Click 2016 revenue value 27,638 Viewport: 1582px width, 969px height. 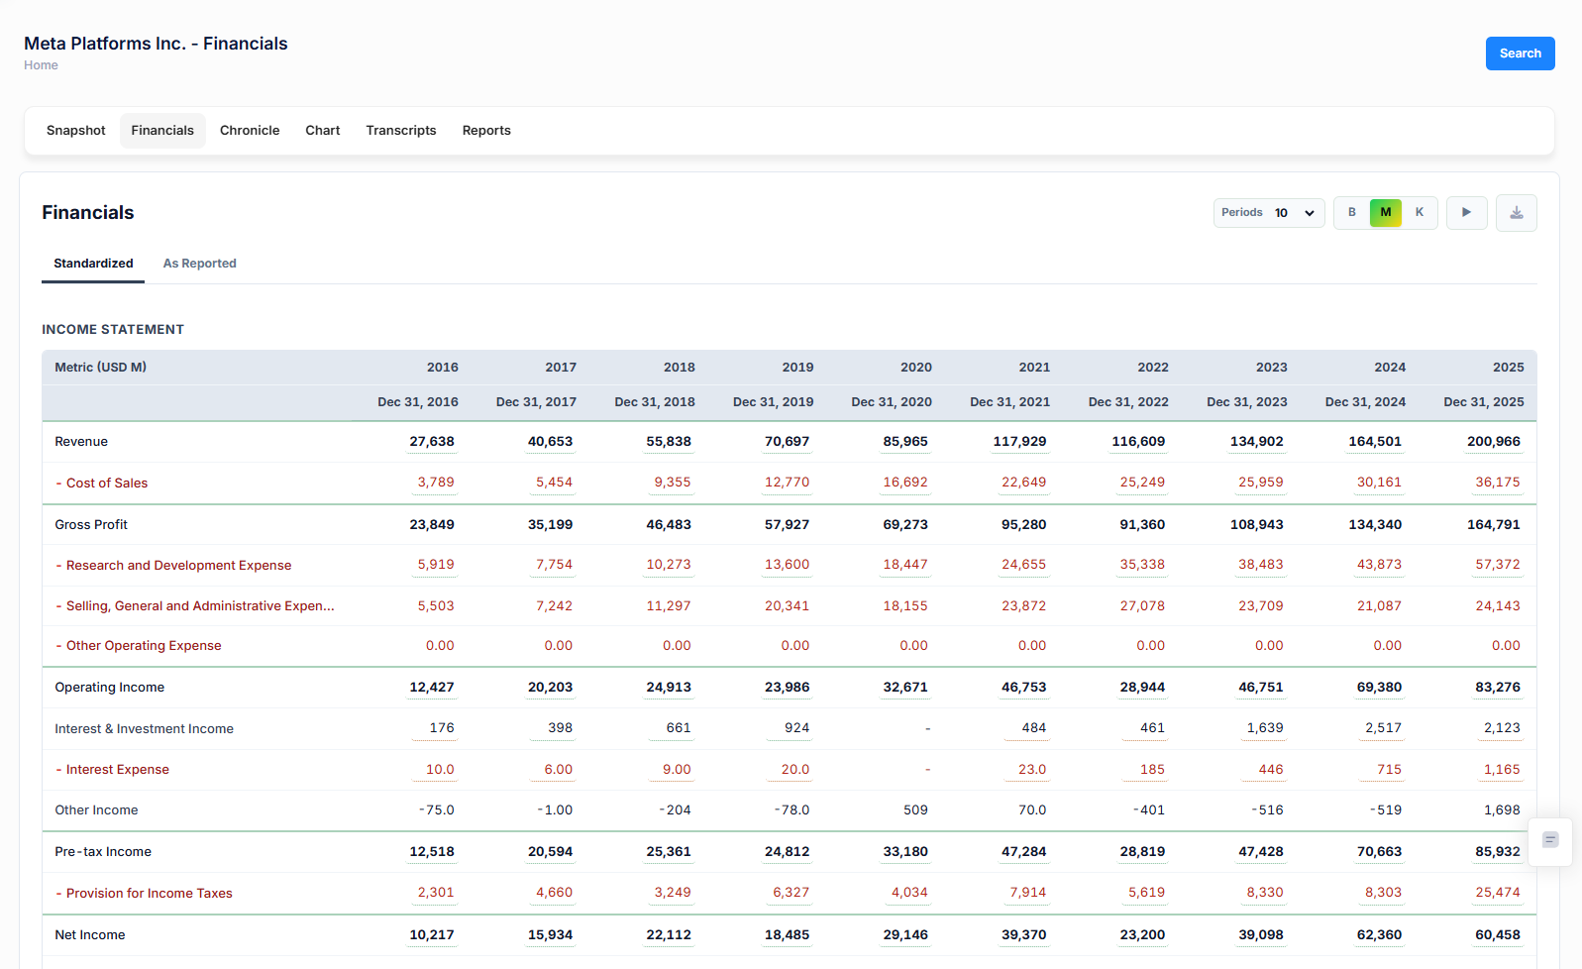[x=432, y=442]
